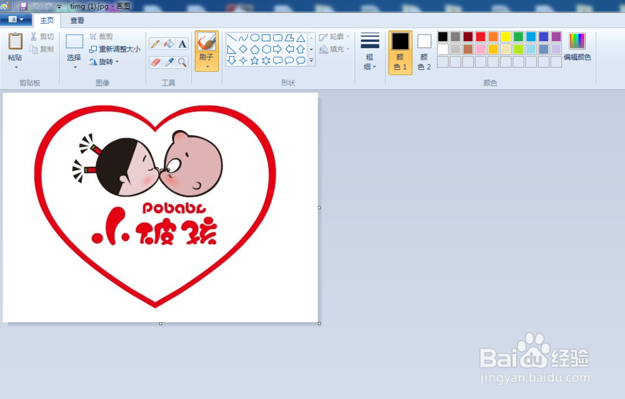Choose the Right triangle shape

pos(232,49)
